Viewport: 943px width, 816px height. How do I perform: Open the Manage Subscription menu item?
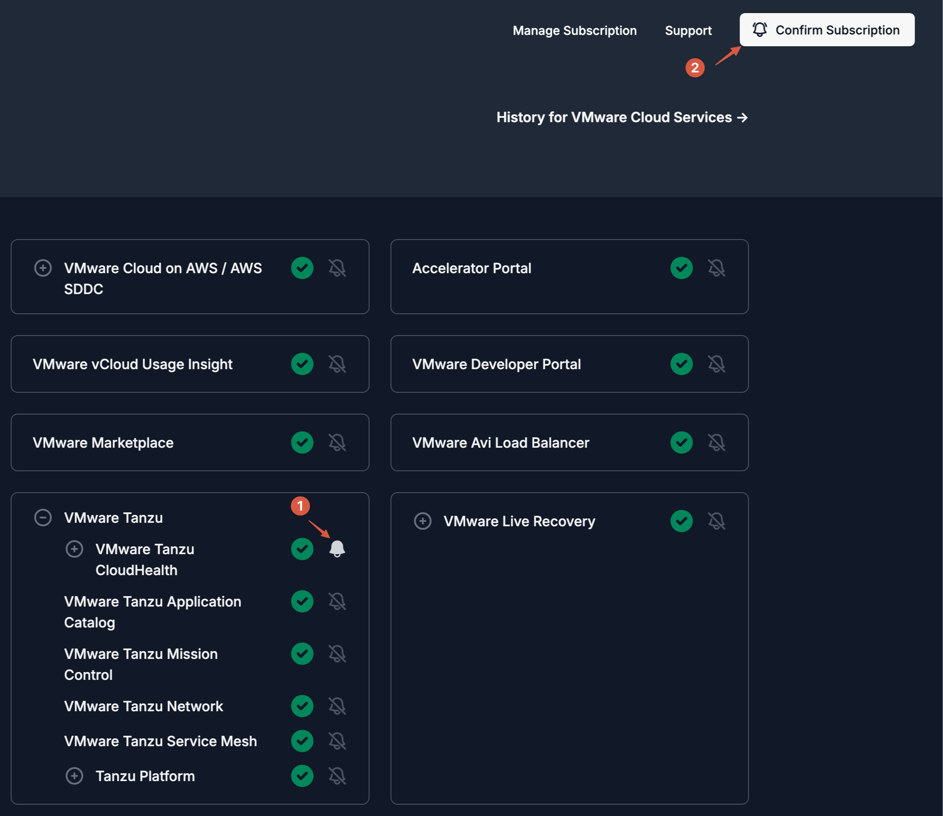[x=575, y=31]
